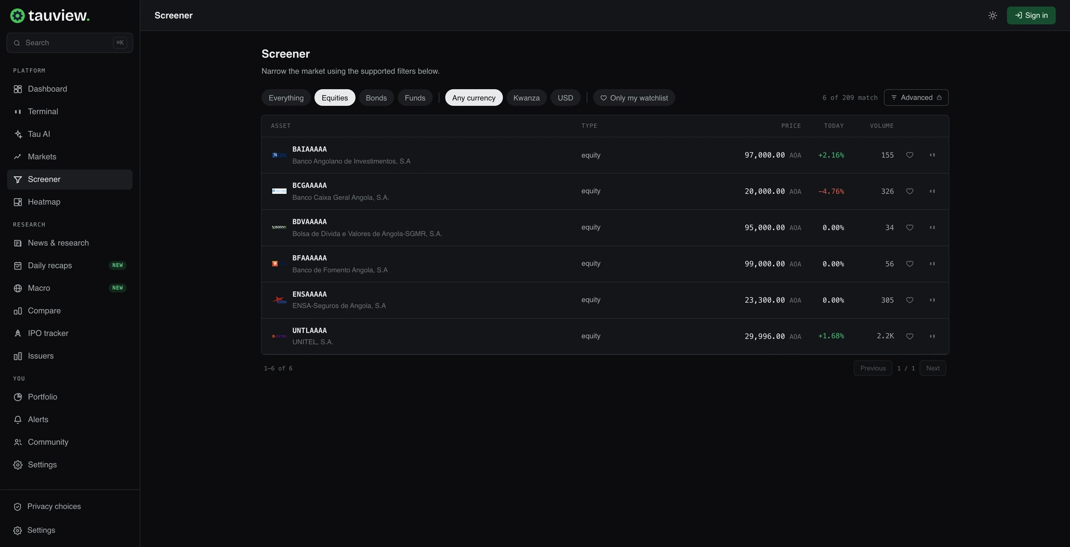Image resolution: width=1070 pixels, height=547 pixels.
Task: Open ENSAAAAA terminal chart icon
Action: pos(932,300)
